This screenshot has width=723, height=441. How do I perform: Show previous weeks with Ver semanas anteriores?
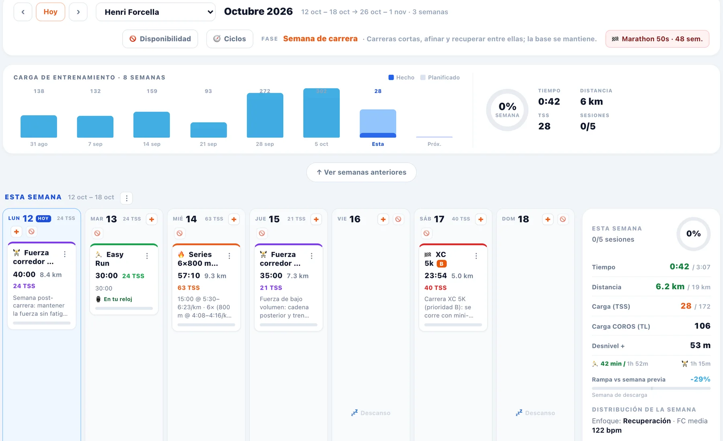tap(361, 172)
